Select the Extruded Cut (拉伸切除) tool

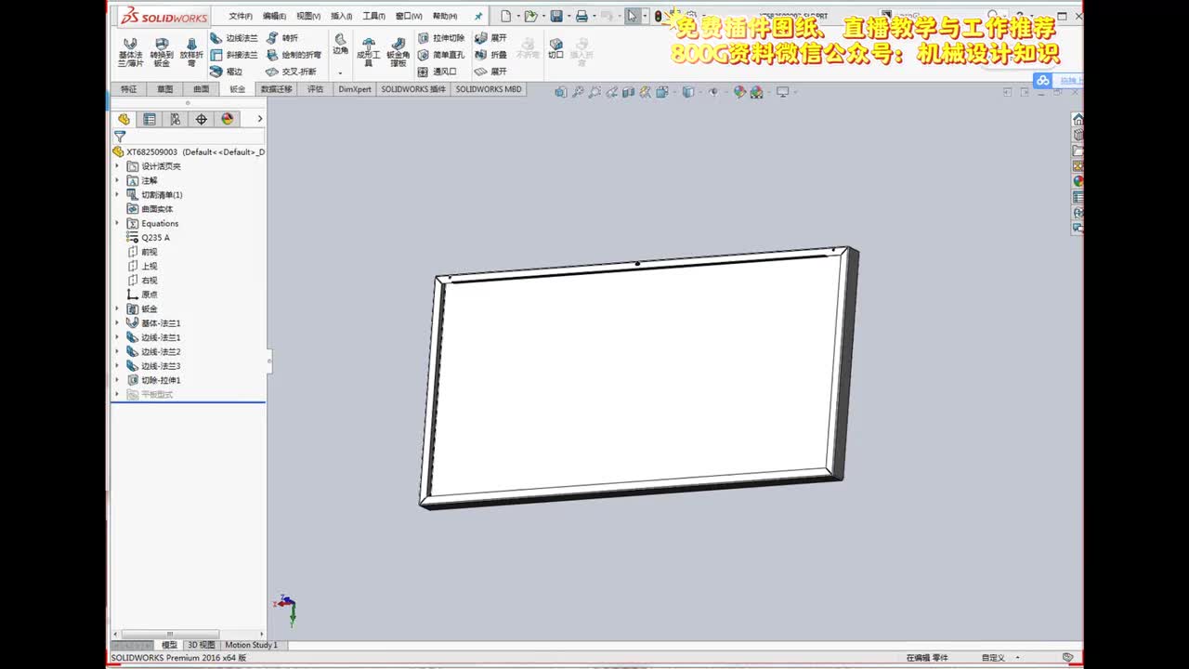pyautogui.click(x=441, y=38)
